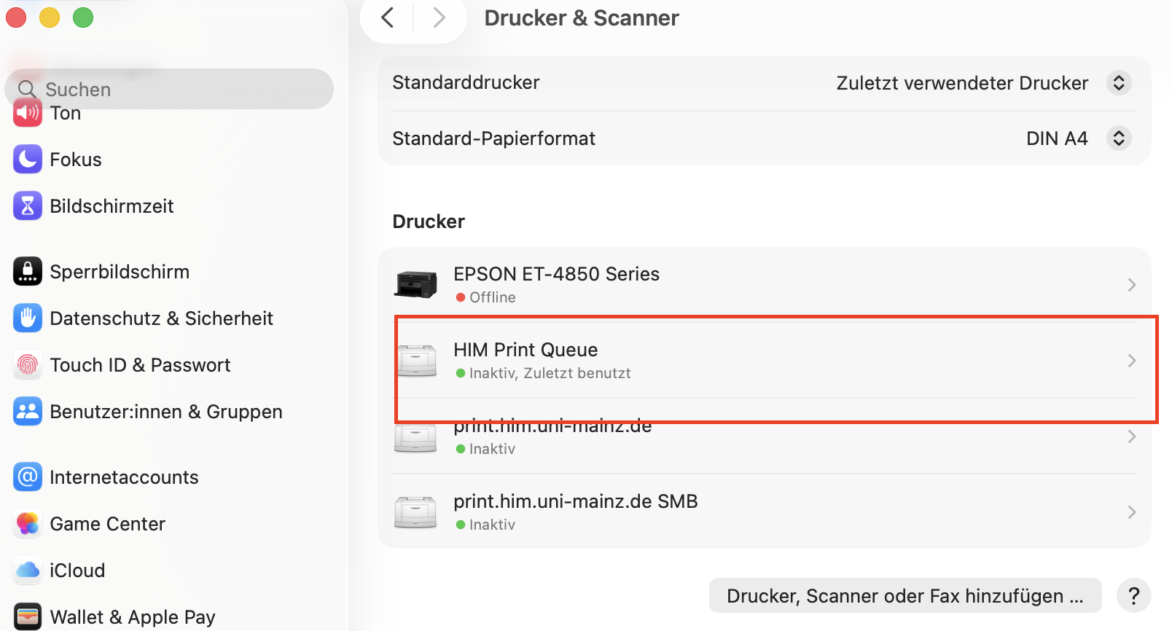The image size is (1172, 631).
Task: Click the iCloud cloud icon
Action: tap(28, 571)
